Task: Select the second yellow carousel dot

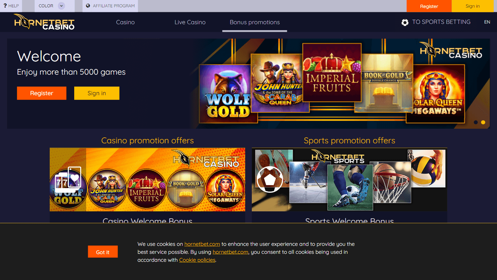Action: [483, 122]
